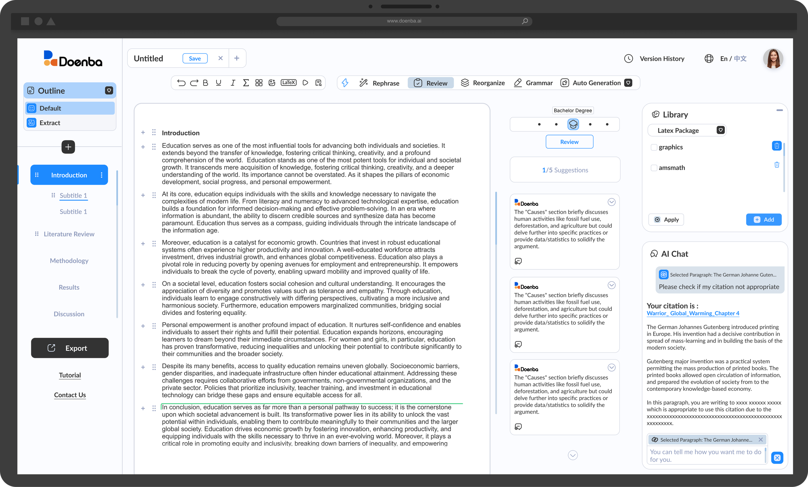
Task: Check the amsmath package checkbox
Action: coord(654,168)
